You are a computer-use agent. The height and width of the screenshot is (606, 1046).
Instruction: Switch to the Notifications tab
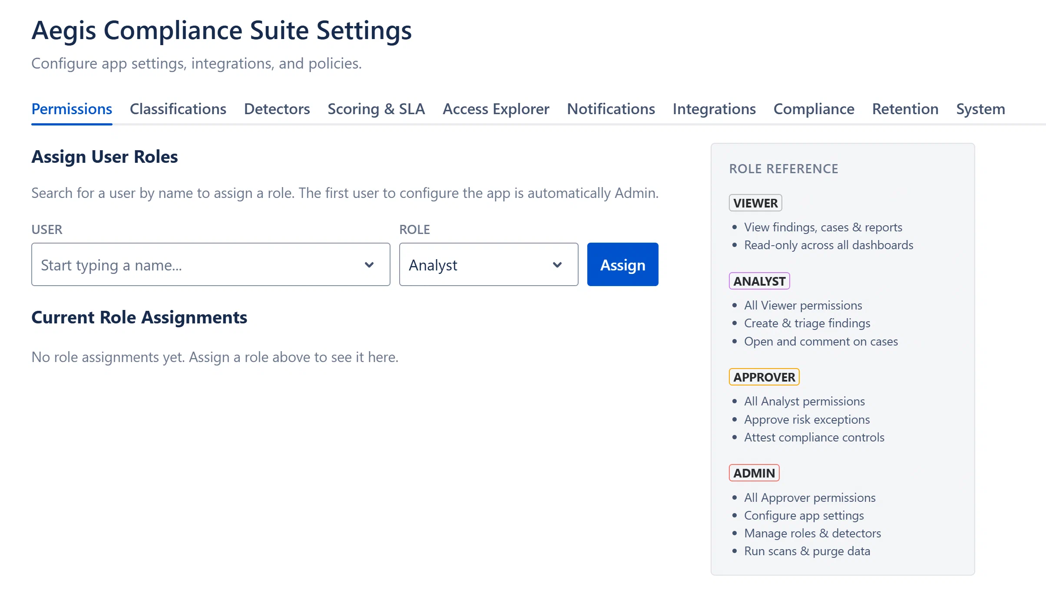(611, 109)
